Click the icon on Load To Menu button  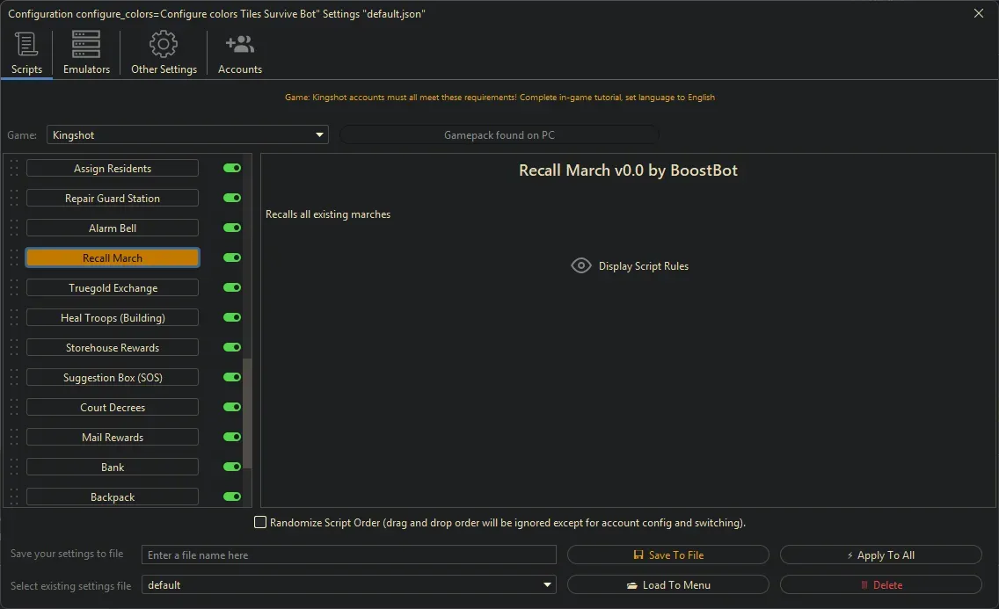coord(631,584)
